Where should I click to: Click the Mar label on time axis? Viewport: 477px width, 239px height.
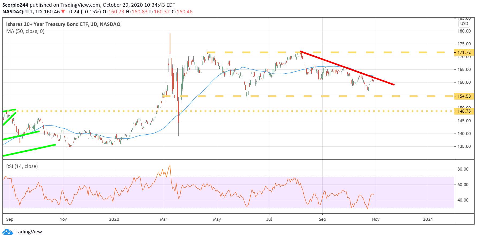(x=163, y=219)
